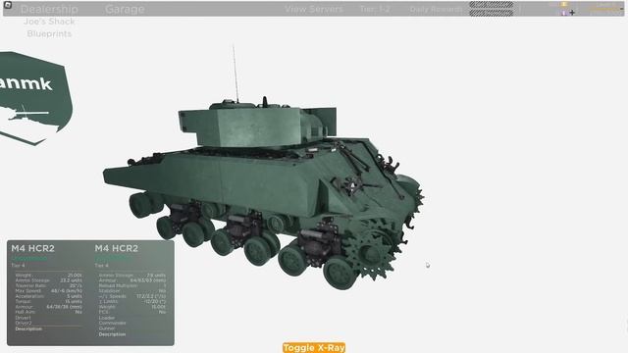Click the Driver2 crew entry

[24, 323]
